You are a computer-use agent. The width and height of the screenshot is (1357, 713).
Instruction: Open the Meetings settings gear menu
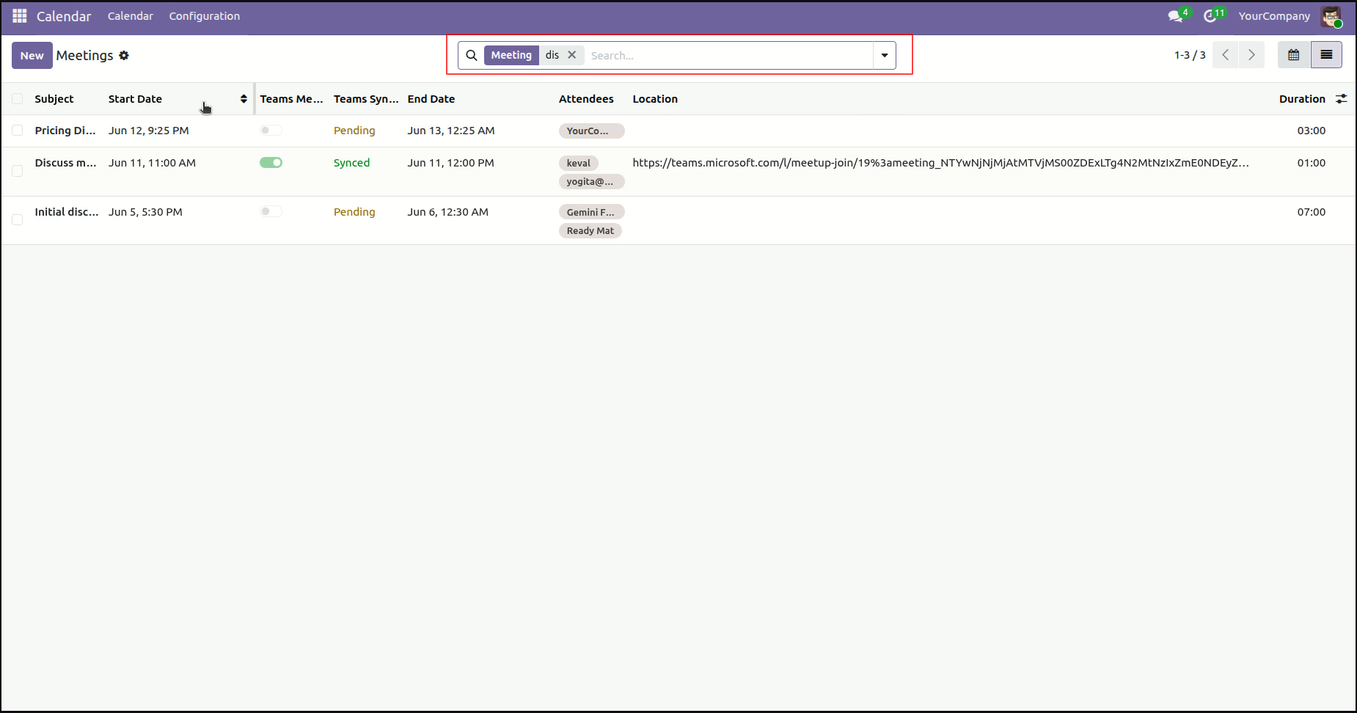point(124,56)
